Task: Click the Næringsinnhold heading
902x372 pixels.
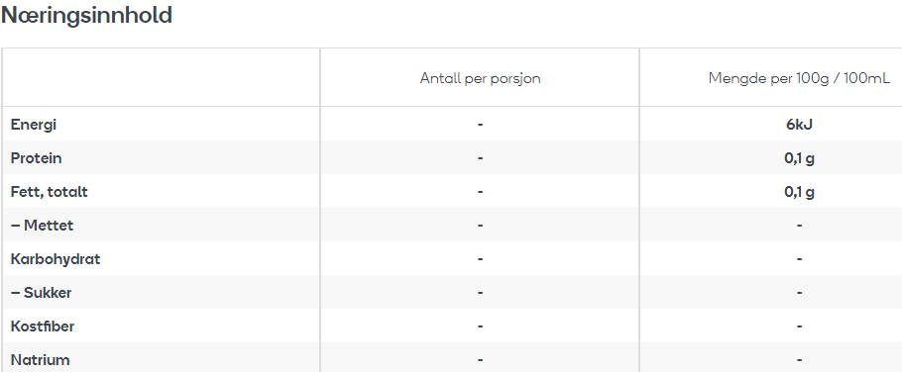Action: 86,15
